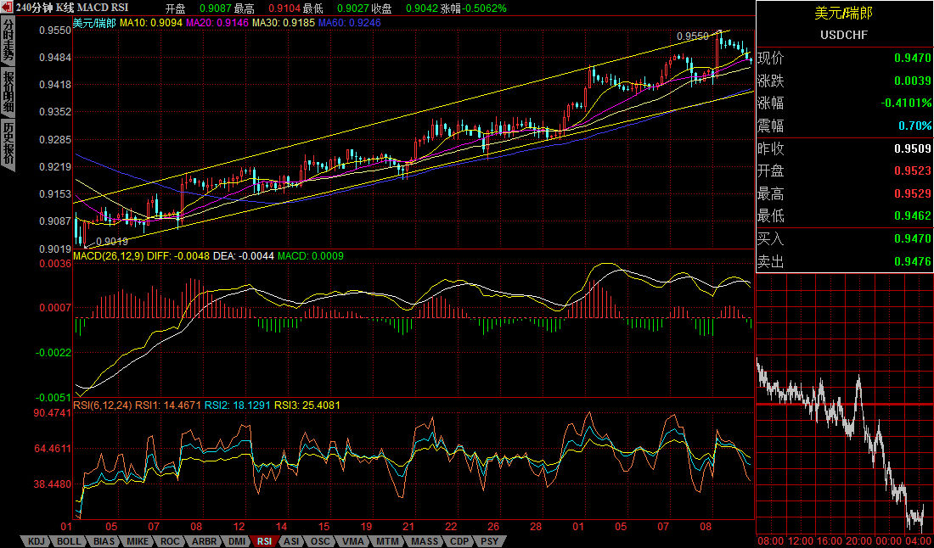Viewport: 934px width, 548px height.
Task: Click the 开盘 0.9523 row in quote panel
Action: [845, 171]
